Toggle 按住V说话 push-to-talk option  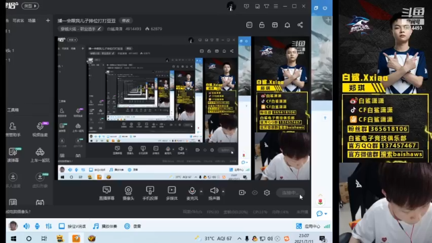tap(72, 226)
